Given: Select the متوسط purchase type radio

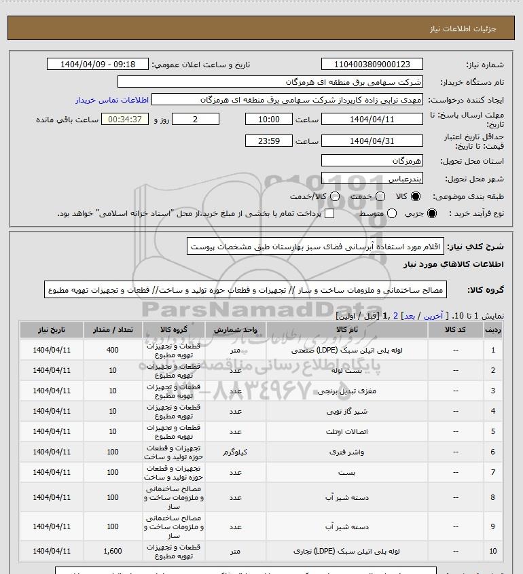Looking at the screenshot, I should point(392,213).
